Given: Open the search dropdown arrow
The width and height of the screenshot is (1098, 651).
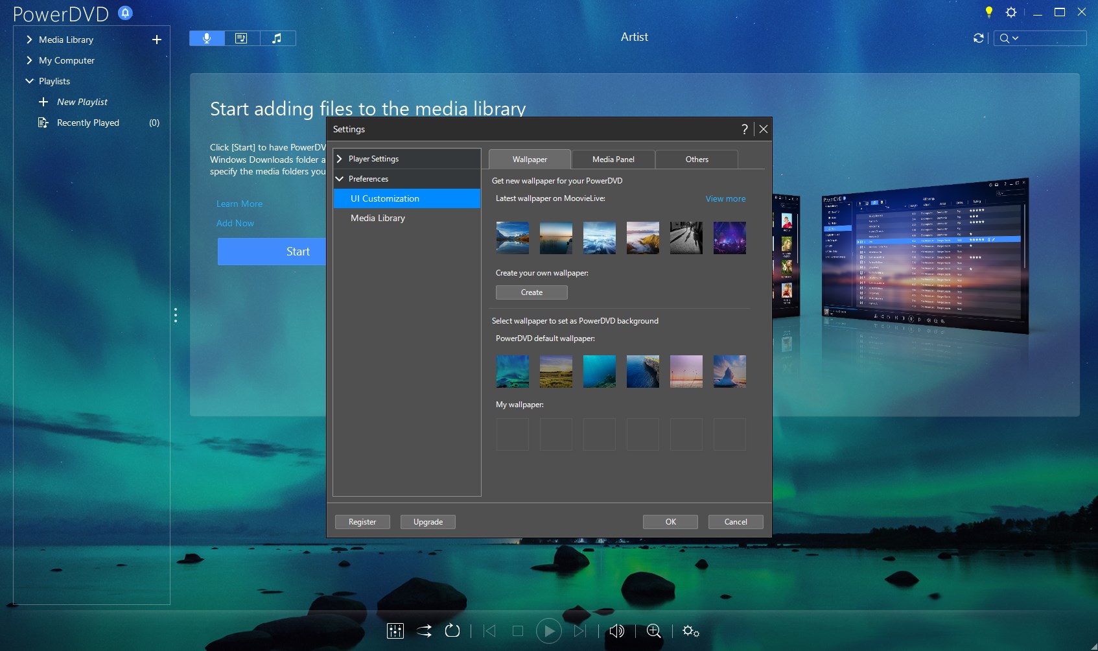Looking at the screenshot, I should click(1015, 38).
